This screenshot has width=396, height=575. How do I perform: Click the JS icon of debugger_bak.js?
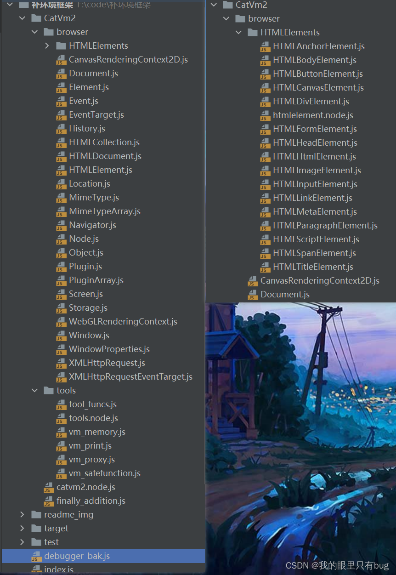[36, 557]
